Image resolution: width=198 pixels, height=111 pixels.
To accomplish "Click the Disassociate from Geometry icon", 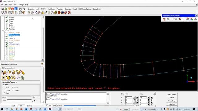I will coord(23,72).
